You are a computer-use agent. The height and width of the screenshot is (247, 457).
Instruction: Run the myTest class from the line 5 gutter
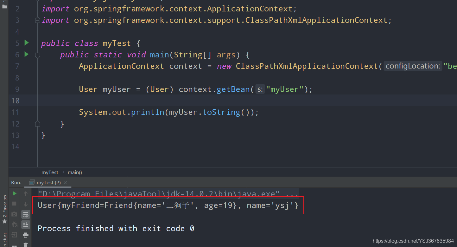tap(27, 43)
